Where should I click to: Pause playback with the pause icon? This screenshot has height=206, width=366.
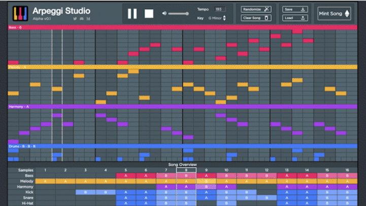(x=132, y=14)
